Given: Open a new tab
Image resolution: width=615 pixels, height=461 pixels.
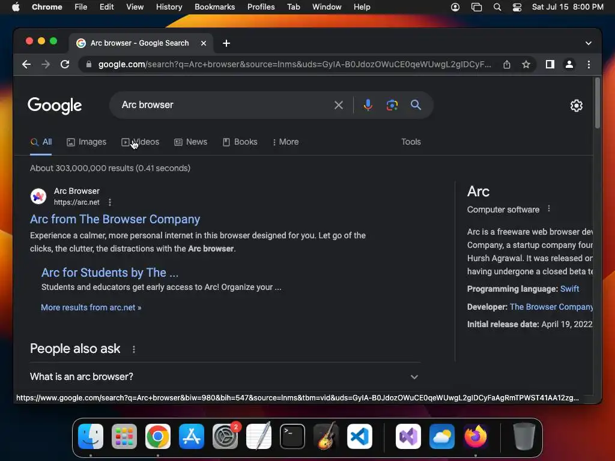Looking at the screenshot, I should point(226,43).
